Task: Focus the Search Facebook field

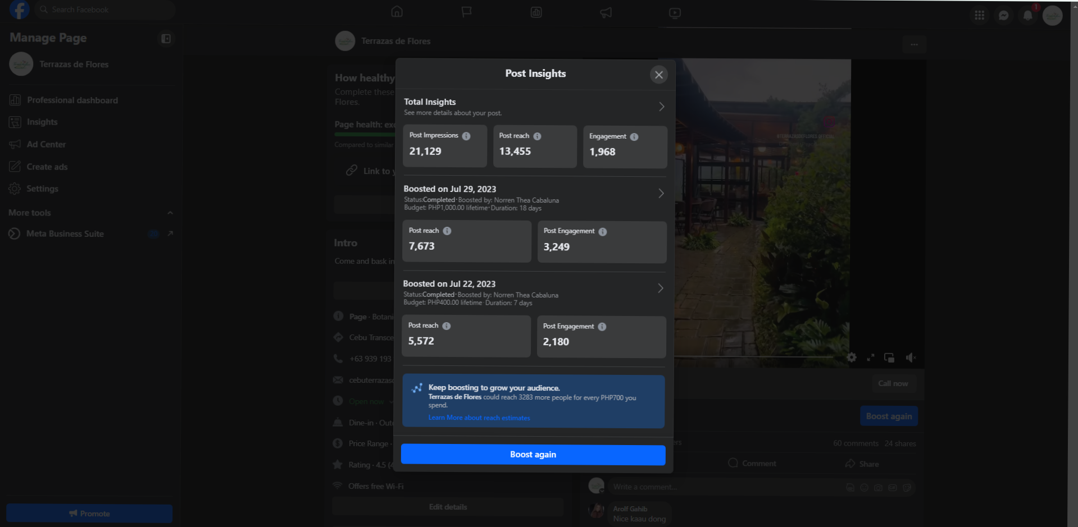Action: (x=105, y=10)
